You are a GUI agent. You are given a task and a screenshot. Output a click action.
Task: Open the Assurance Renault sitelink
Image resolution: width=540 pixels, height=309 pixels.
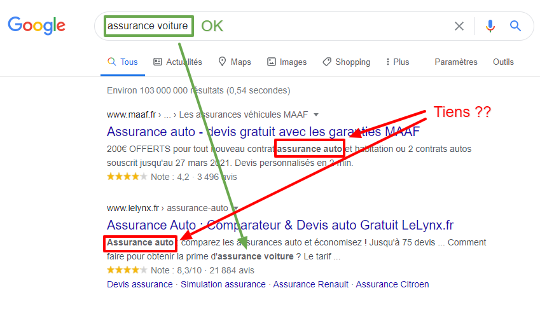tap(310, 285)
